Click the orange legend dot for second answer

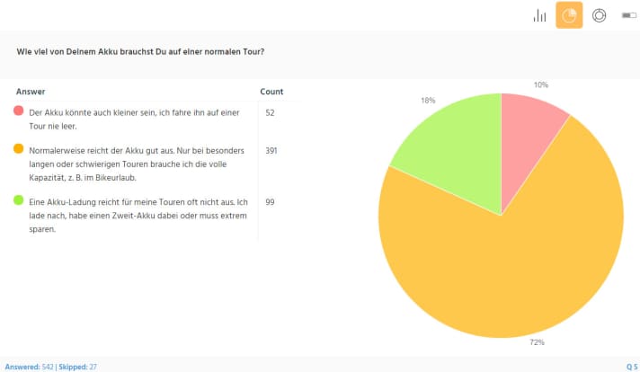[x=18, y=149]
